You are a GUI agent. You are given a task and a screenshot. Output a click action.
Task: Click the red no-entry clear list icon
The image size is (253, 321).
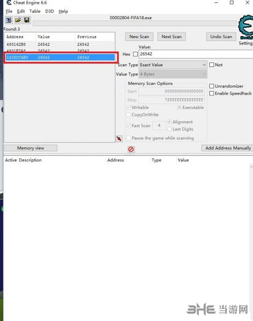coord(131,149)
